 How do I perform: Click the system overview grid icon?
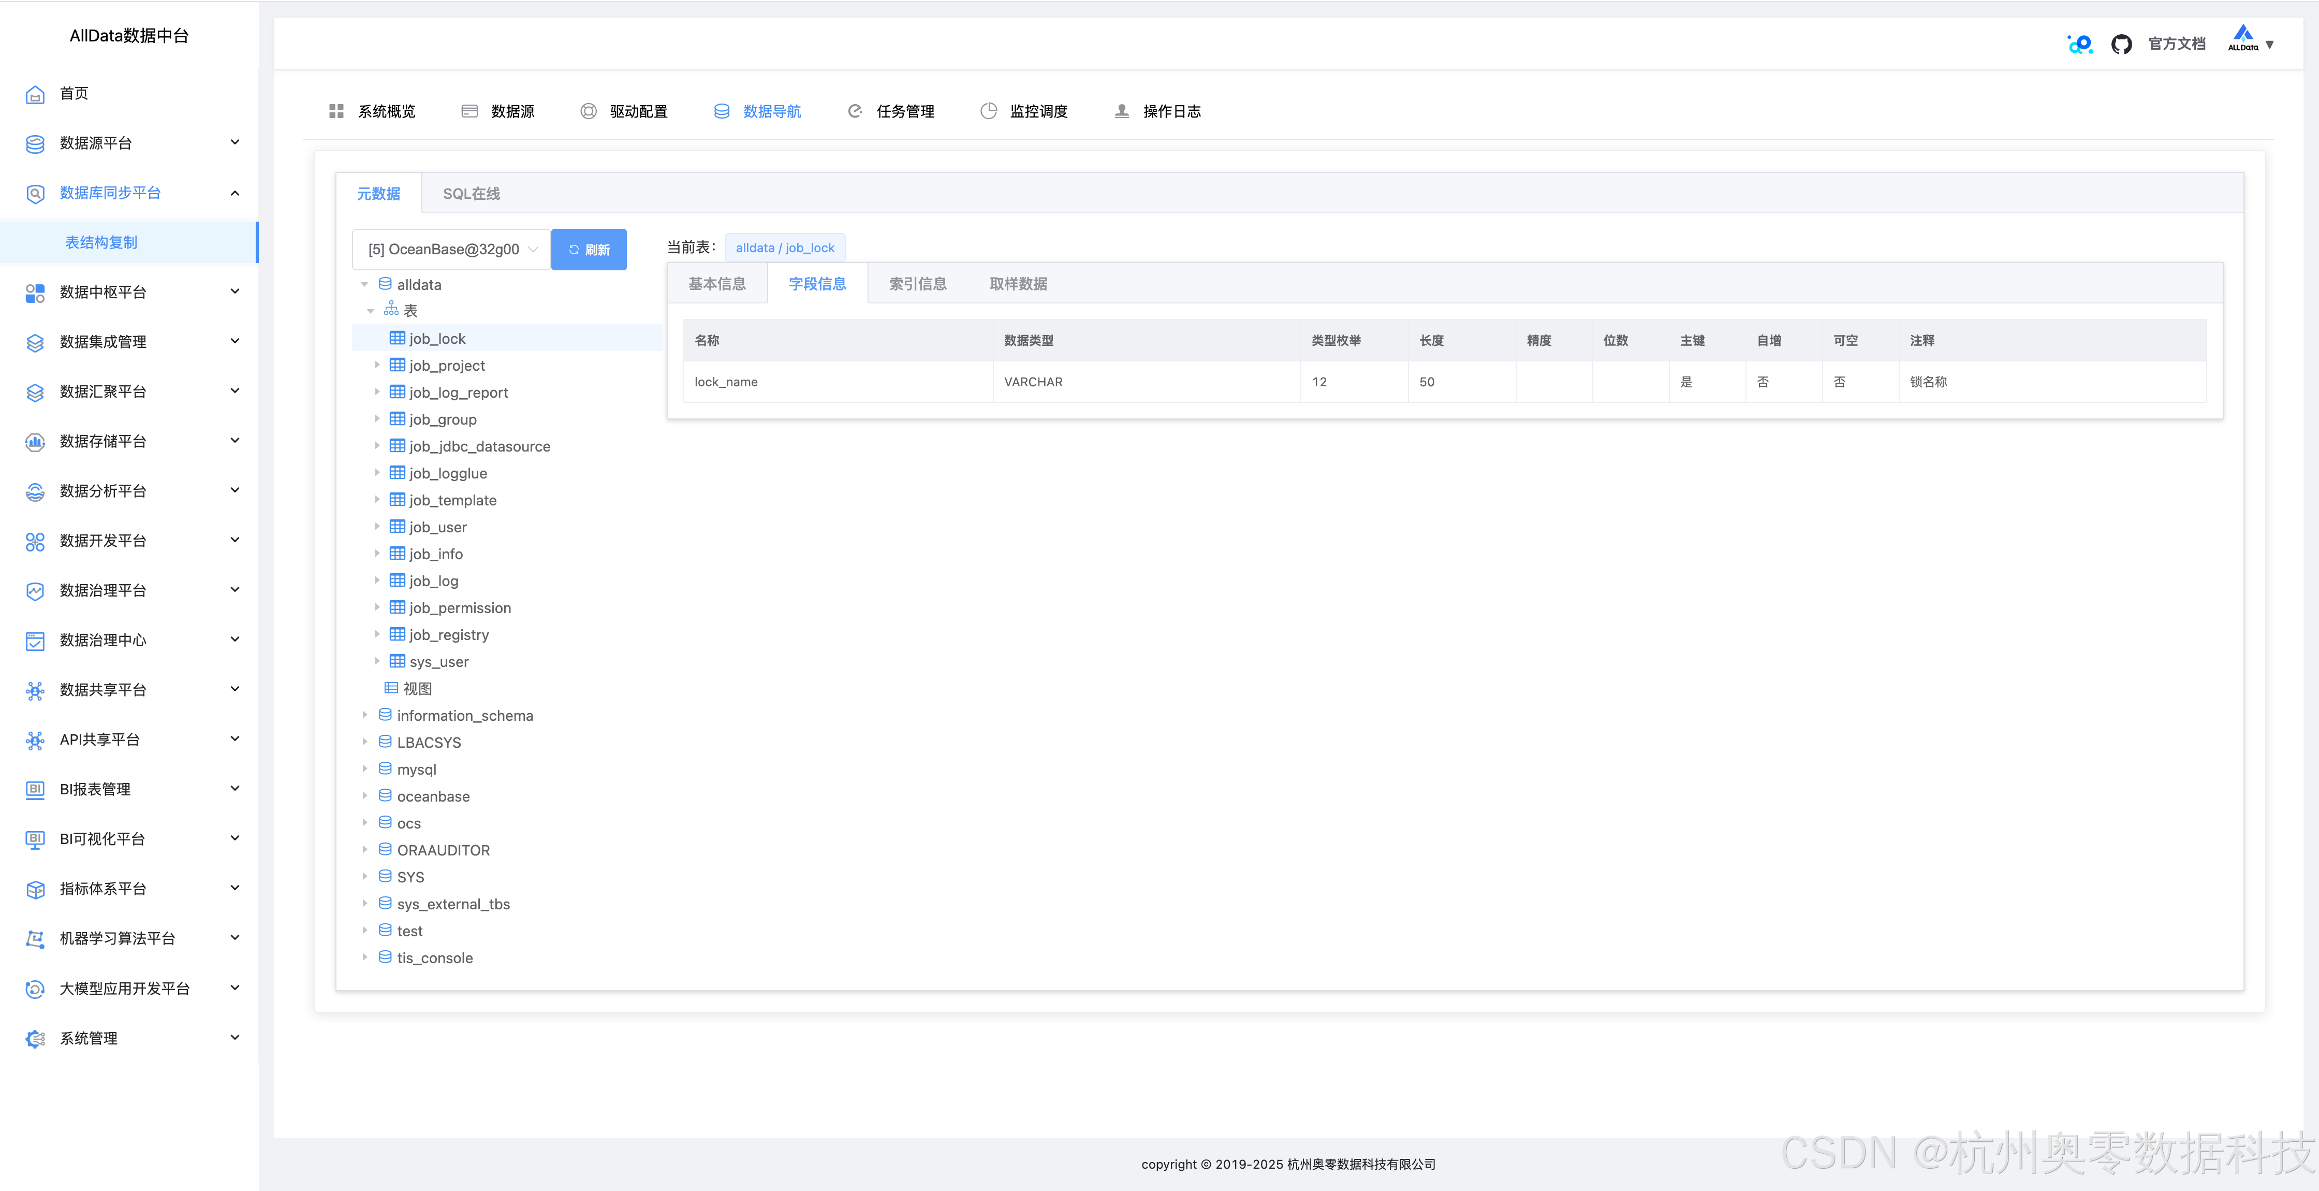[336, 111]
